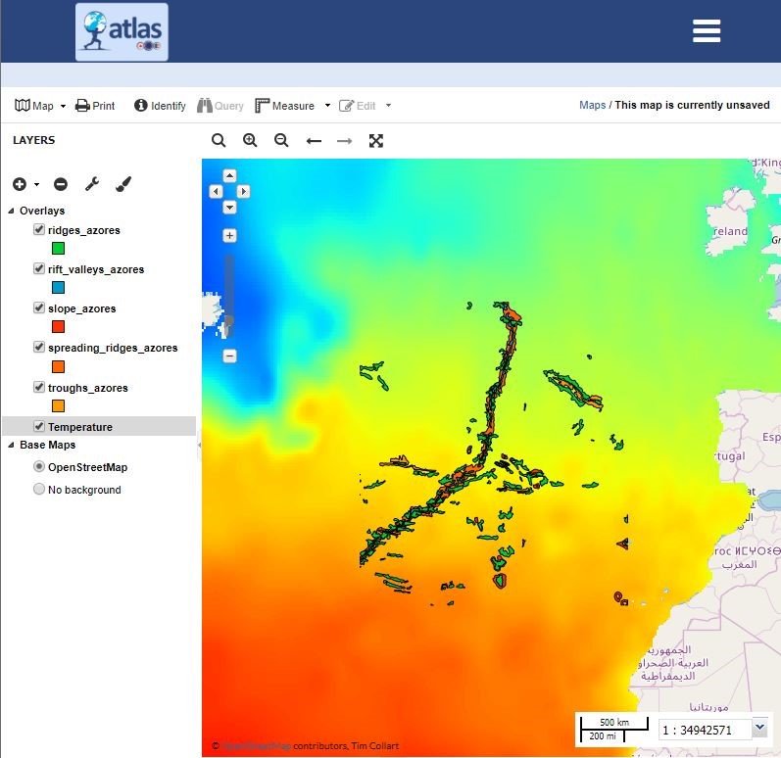Collapse the Overlays tree group

point(12,211)
